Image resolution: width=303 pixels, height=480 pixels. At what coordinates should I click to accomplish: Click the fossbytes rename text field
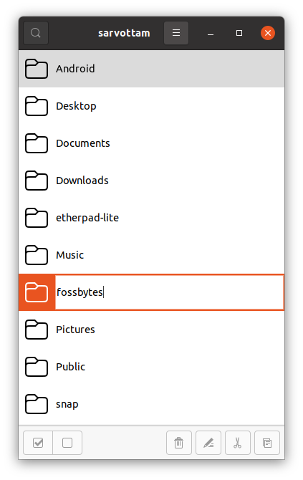[x=170, y=292]
